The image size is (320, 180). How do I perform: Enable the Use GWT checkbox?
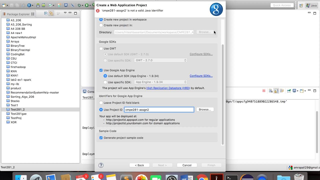[101, 48]
